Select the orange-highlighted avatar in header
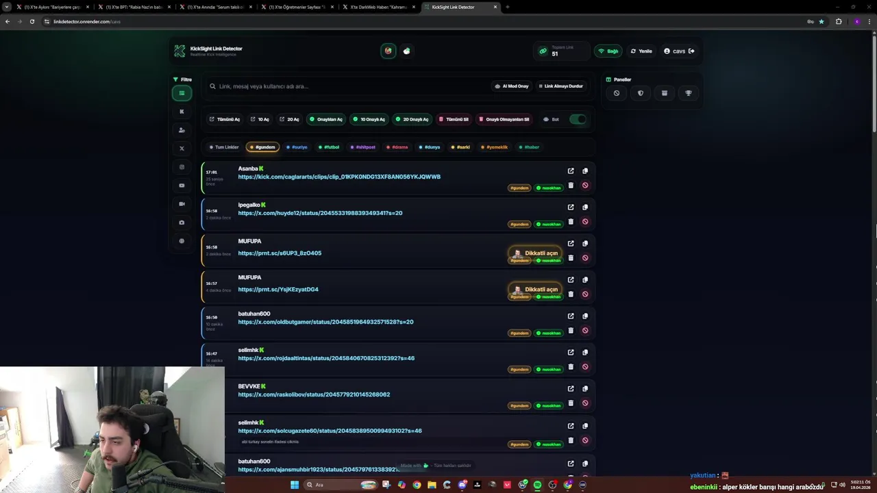The image size is (877, 493). [388, 51]
